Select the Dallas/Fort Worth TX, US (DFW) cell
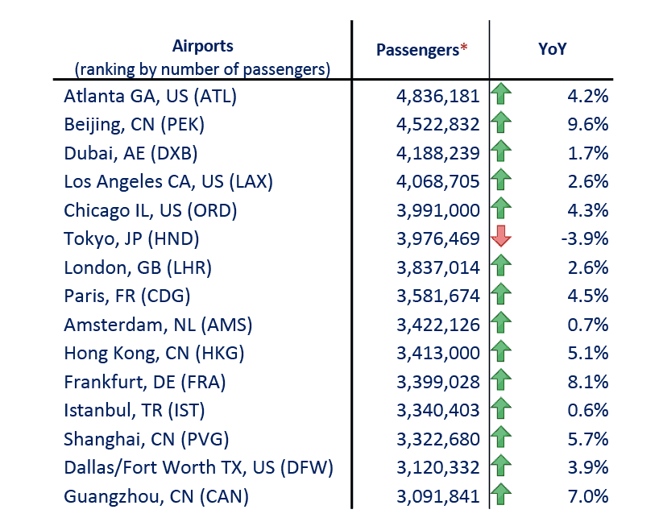 point(198,467)
